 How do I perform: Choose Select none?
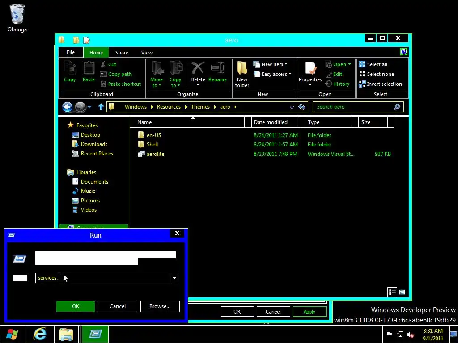pos(376,74)
